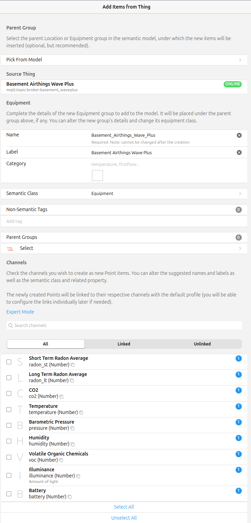Copy the battery channel ID

coord(69,497)
